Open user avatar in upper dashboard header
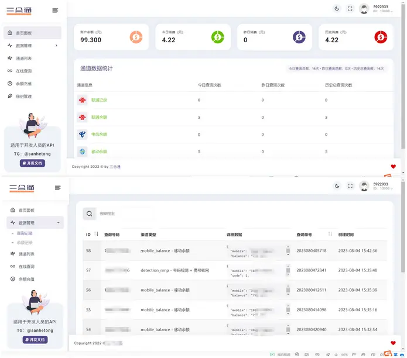 pos(364,9)
